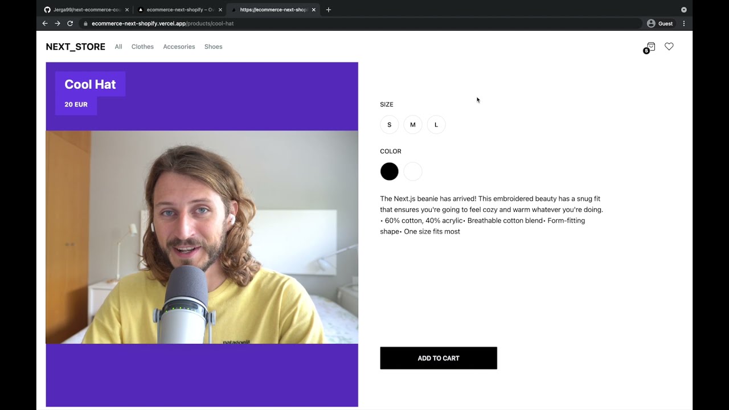
Task: Reload the current page
Action: pyautogui.click(x=70, y=23)
